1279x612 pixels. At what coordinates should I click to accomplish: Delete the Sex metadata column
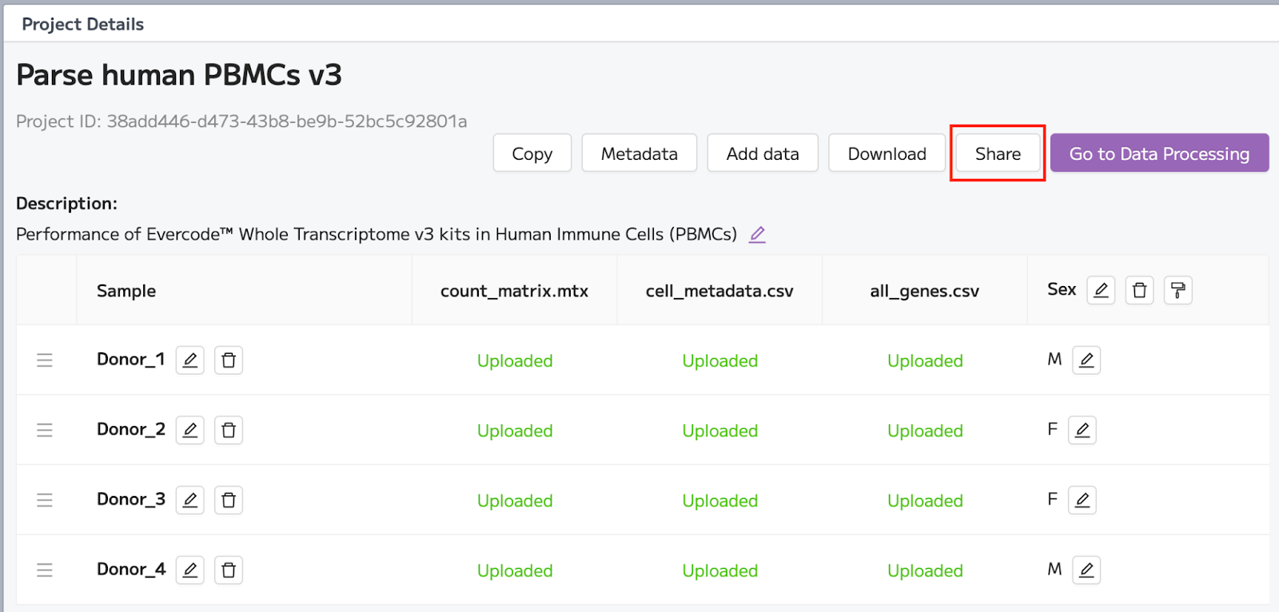tap(1140, 290)
